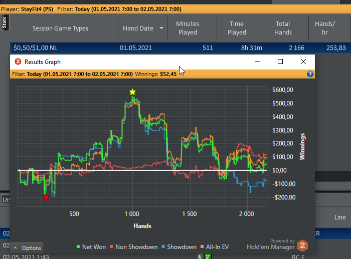Click the $600,00 axis label
This screenshot has width=351, height=259.
click(282, 90)
